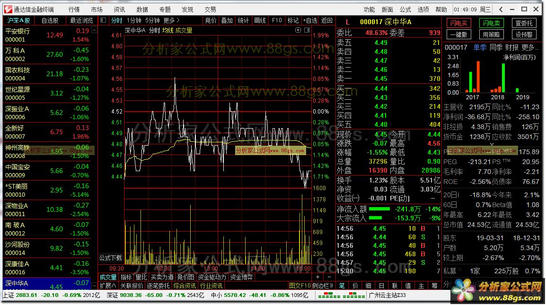Click the 闪电卖 button
The width and height of the screenshot is (546, 305).
coord(491,23)
